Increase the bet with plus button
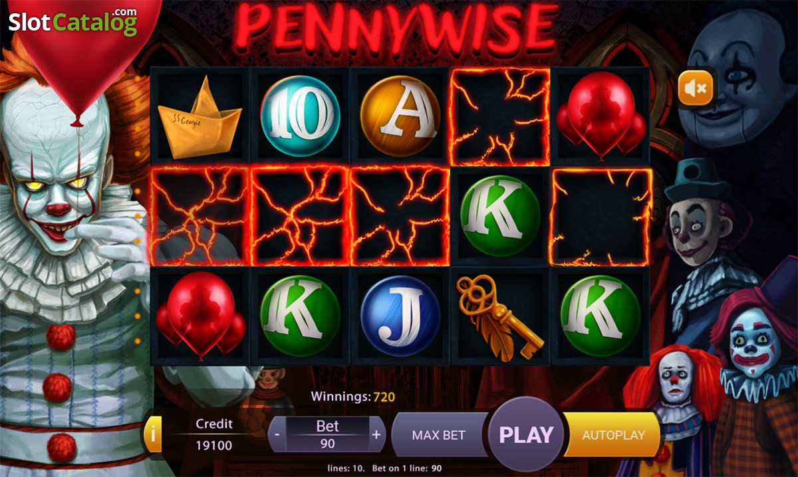 tap(377, 434)
